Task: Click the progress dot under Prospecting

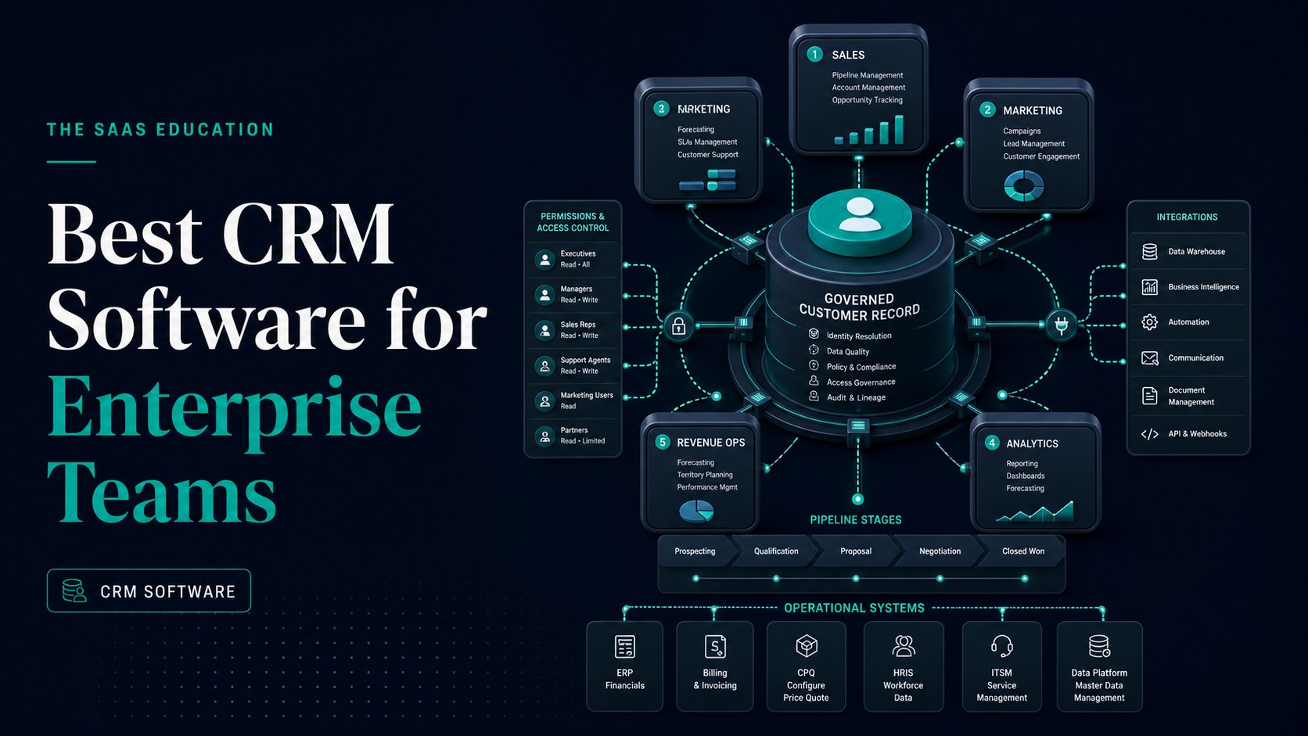Action: pos(695,579)
